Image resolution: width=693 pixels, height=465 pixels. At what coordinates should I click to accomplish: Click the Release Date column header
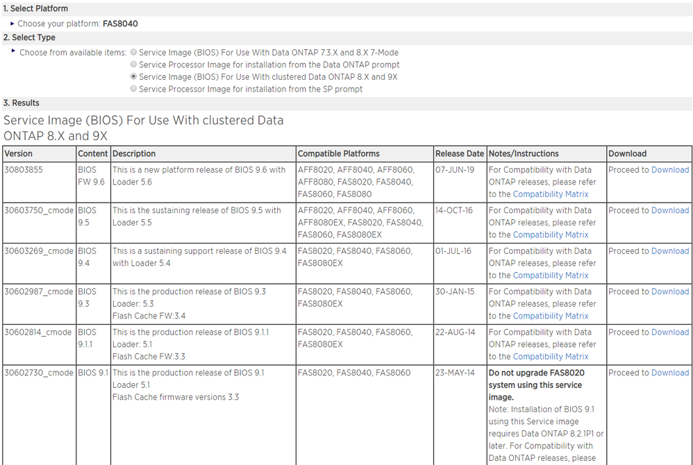(x=459, y=153)
